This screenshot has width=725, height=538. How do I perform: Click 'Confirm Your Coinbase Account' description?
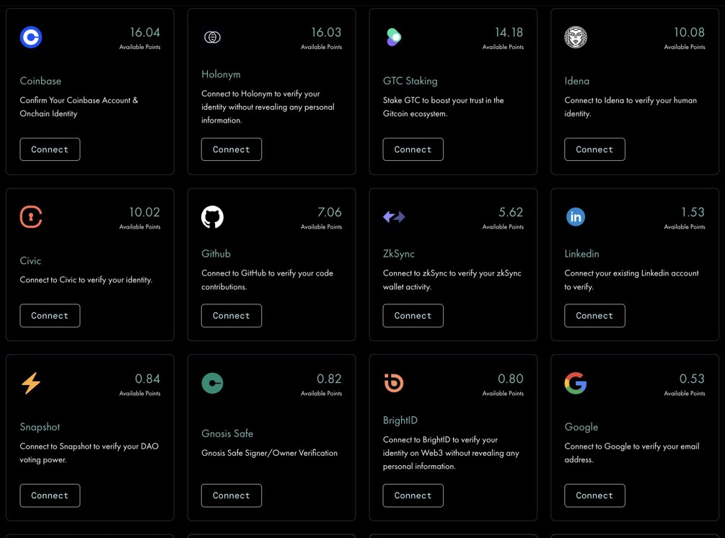(x=79, y=107)
